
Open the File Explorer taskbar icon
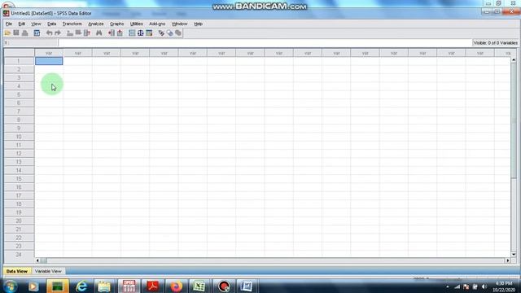click(104, 286)
